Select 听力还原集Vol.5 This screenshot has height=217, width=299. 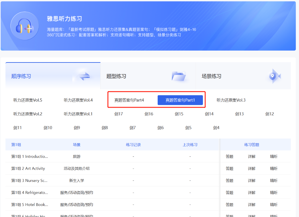(x=28, y=100)
